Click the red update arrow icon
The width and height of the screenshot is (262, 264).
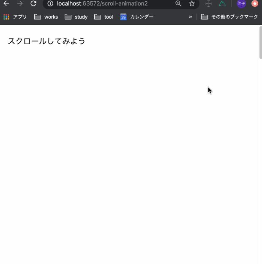point(254,3)
